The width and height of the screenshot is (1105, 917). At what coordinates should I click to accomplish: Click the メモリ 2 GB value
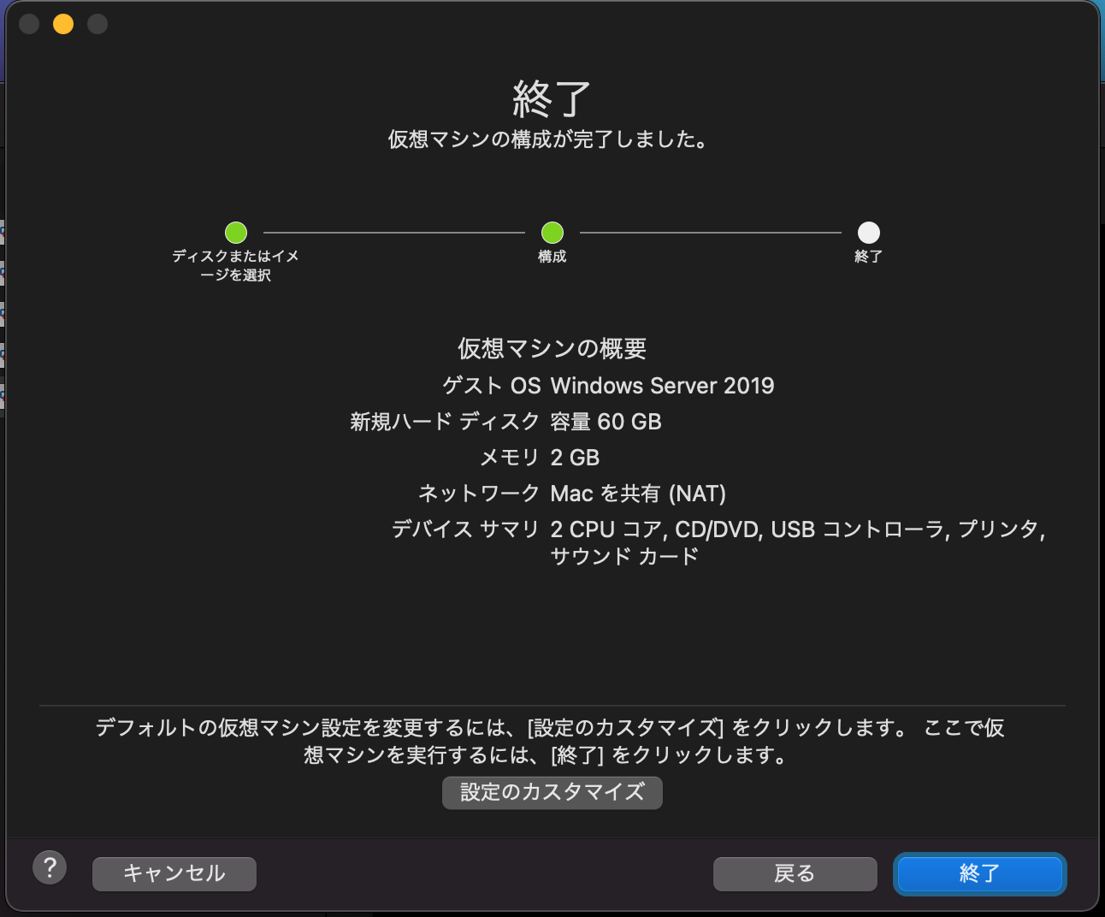[x=575, y=458]
